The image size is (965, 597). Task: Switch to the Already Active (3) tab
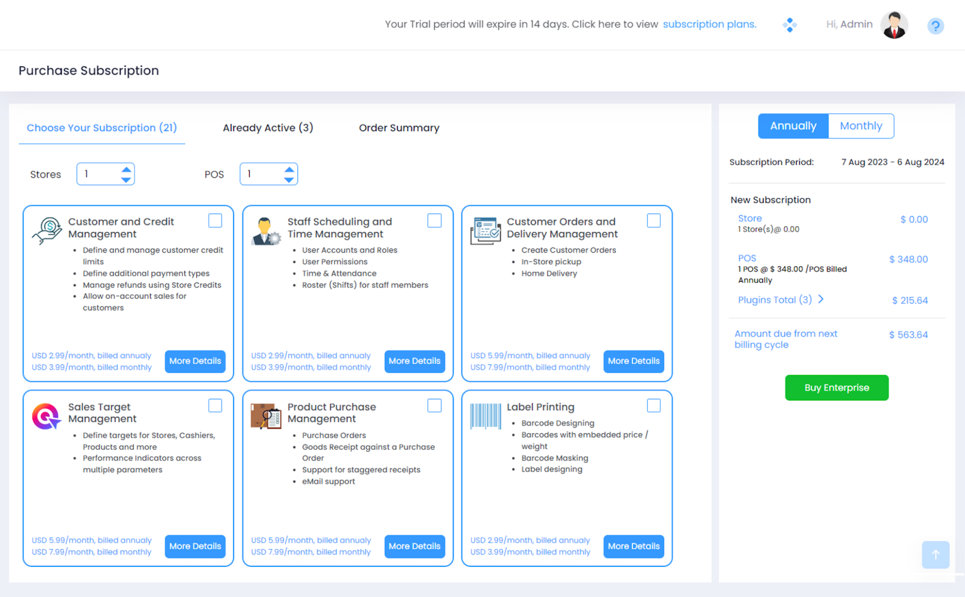click(268, 128)
